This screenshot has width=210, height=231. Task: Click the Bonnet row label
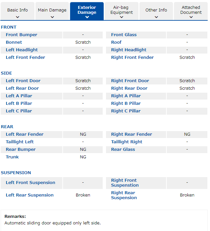(14, 42)
